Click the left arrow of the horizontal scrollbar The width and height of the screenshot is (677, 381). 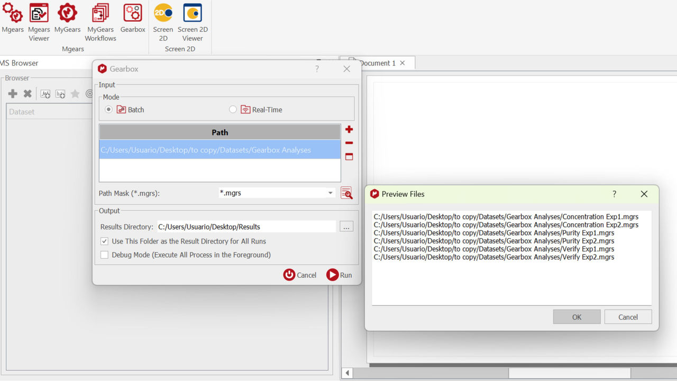tap(347, 373)
